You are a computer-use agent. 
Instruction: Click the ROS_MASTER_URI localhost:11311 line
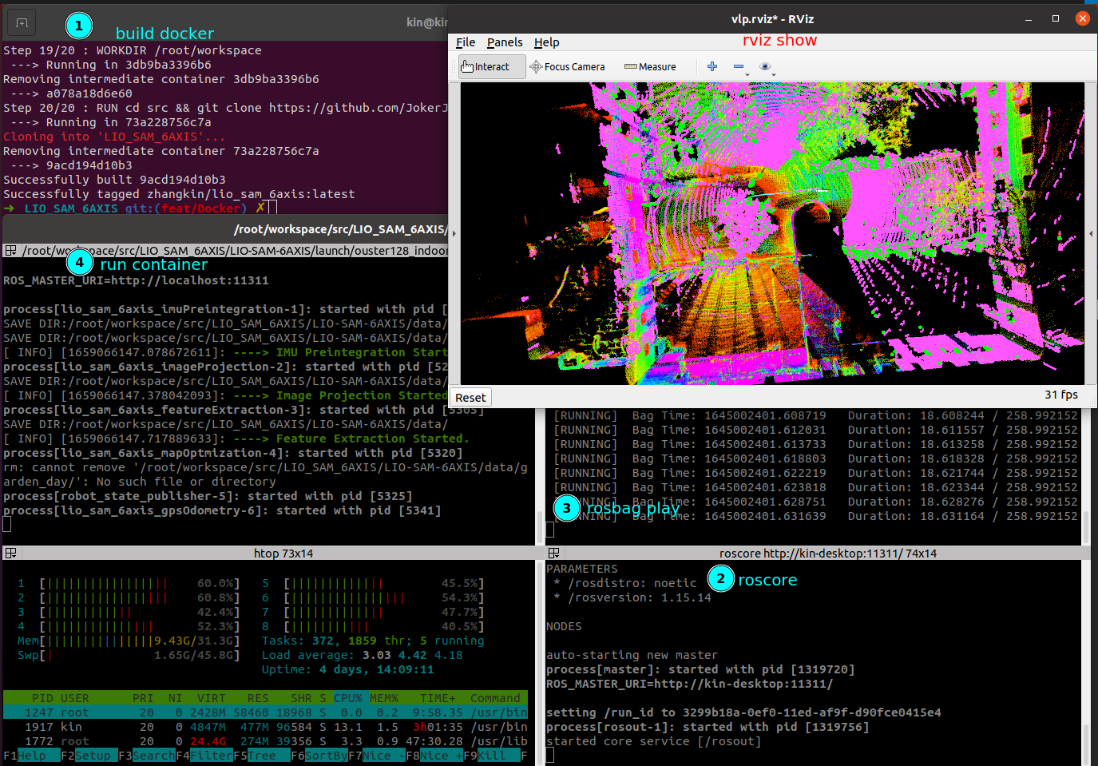pos(136,280)
